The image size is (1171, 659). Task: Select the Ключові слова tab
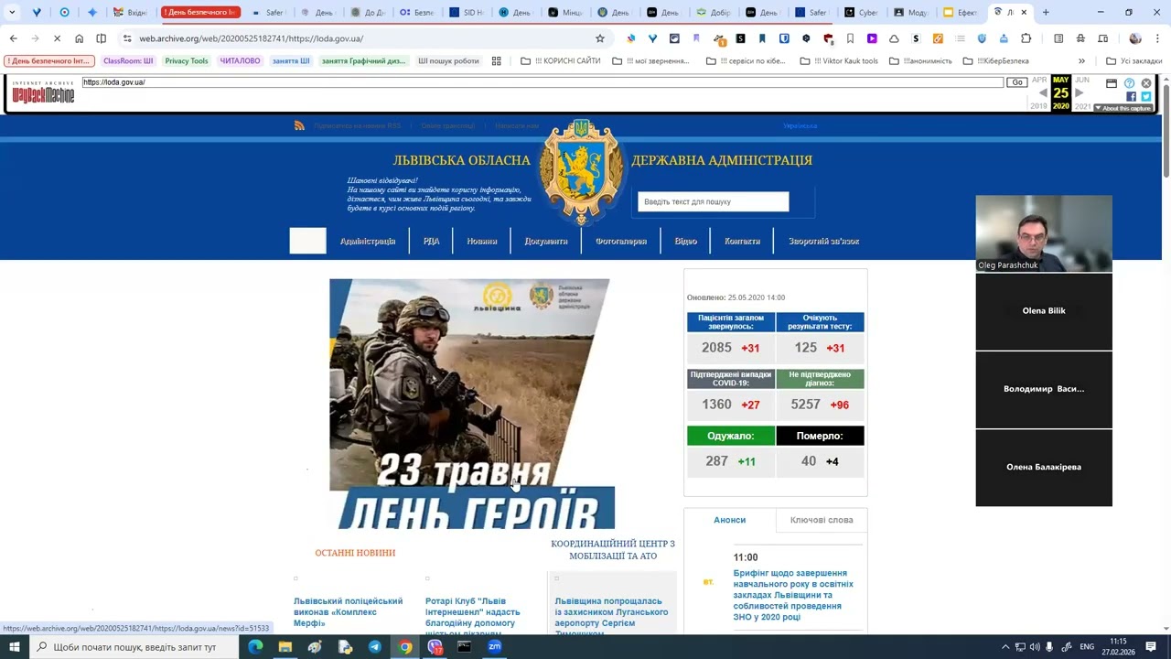click(822, 520)
